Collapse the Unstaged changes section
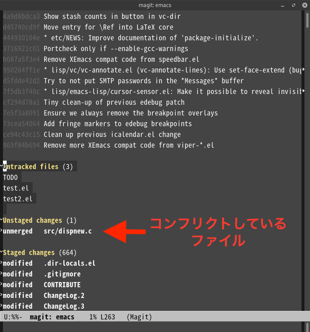The image size is (310, 332). coord(1,219)
